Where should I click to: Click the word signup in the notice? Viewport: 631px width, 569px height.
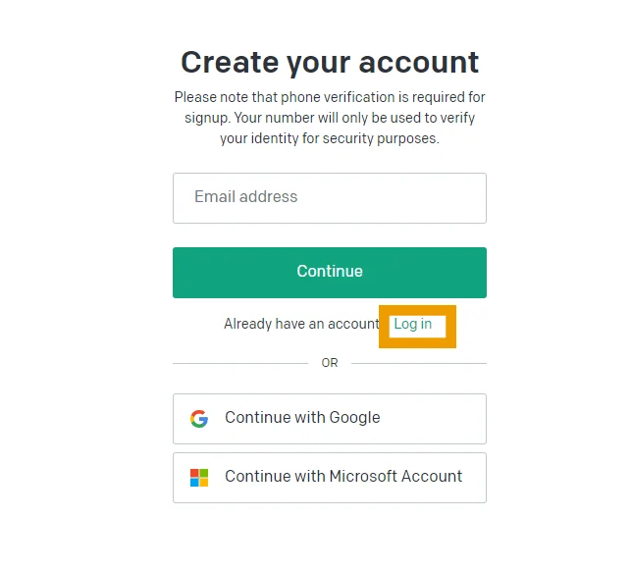[208, 119]
